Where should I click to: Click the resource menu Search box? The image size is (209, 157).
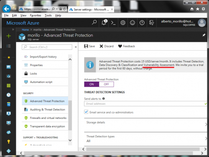(47, 47)
